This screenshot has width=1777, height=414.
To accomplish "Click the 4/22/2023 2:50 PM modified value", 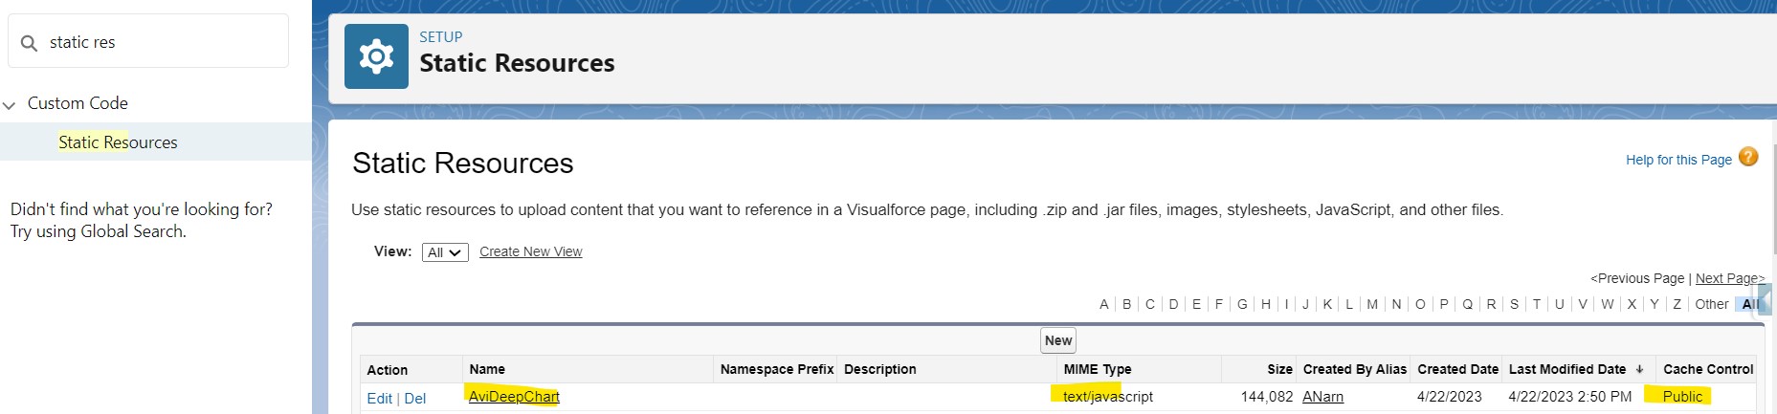I will point(1570,397).
